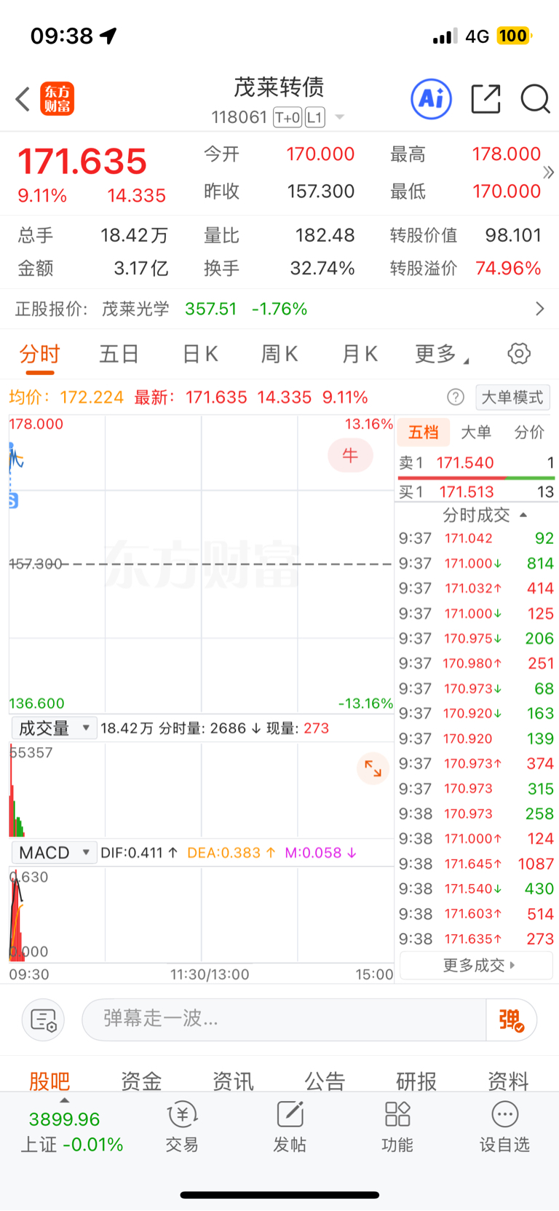Tap the share export icon
The width and height of the screenshot is (559, 1211).
485,99
